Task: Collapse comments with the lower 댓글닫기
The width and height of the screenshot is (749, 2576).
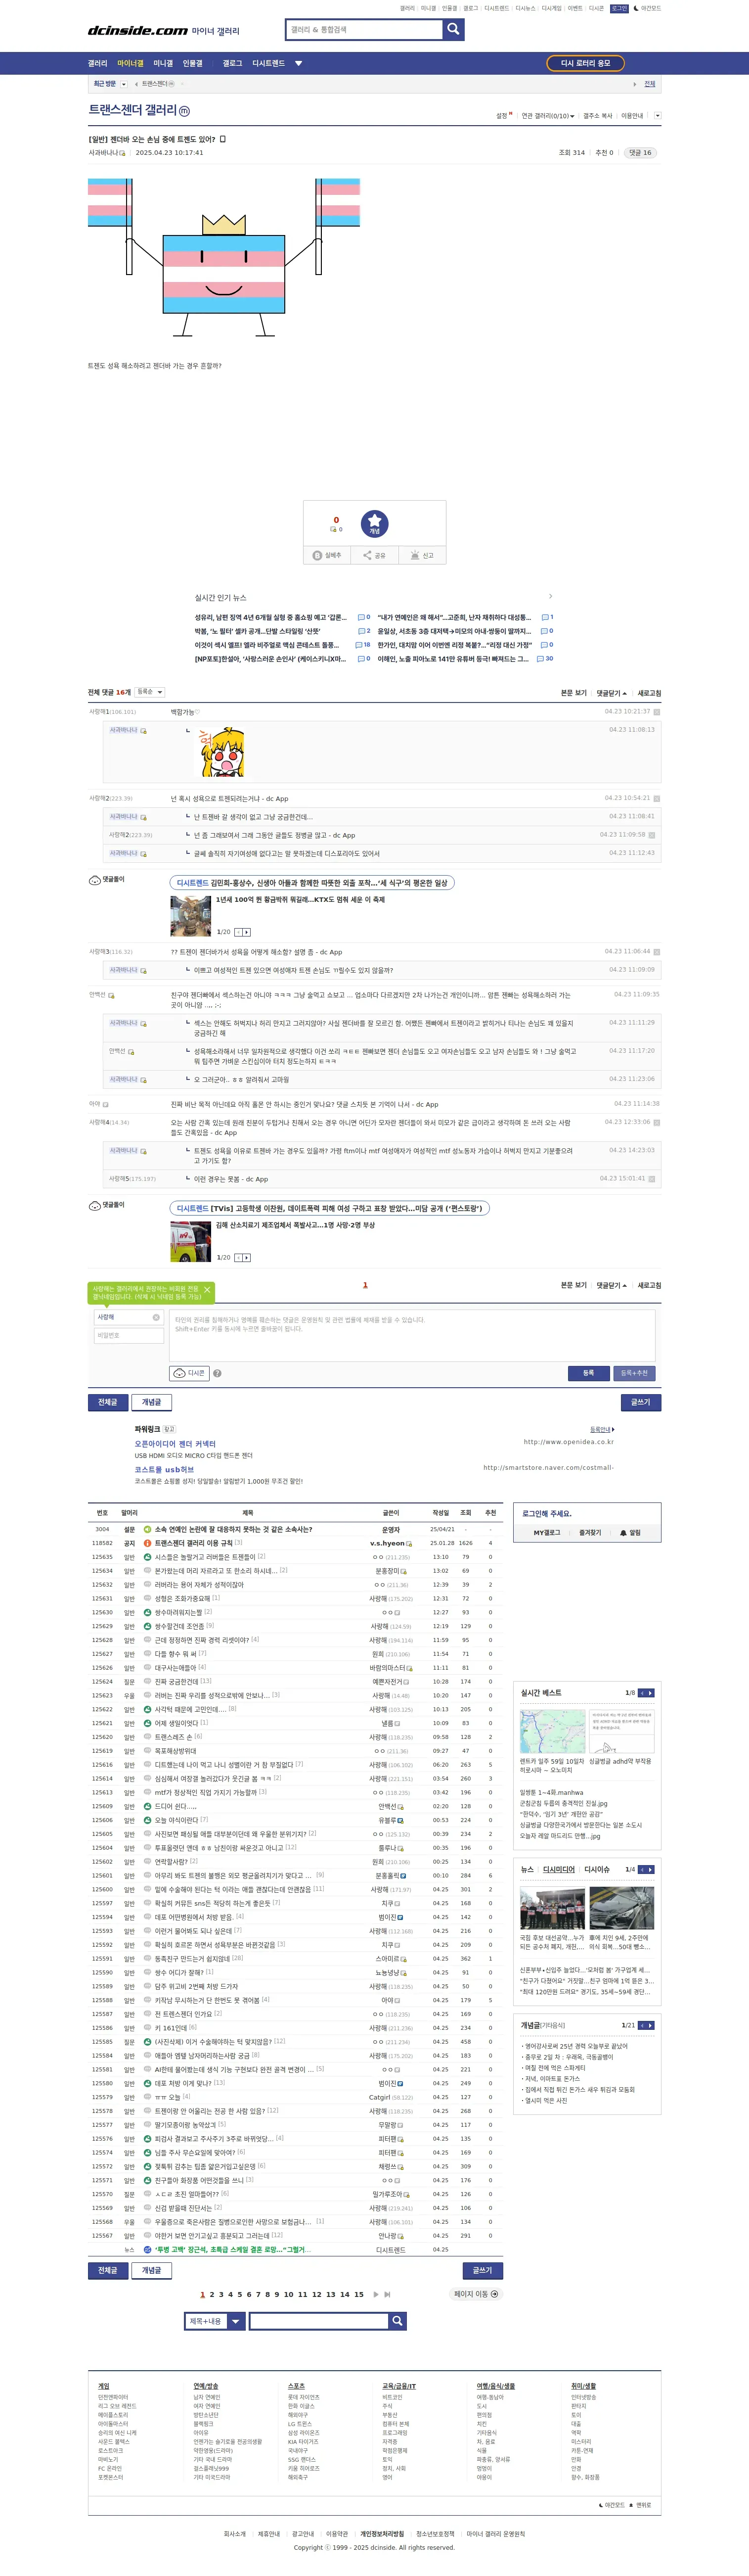Action: tap(611, 1286)
